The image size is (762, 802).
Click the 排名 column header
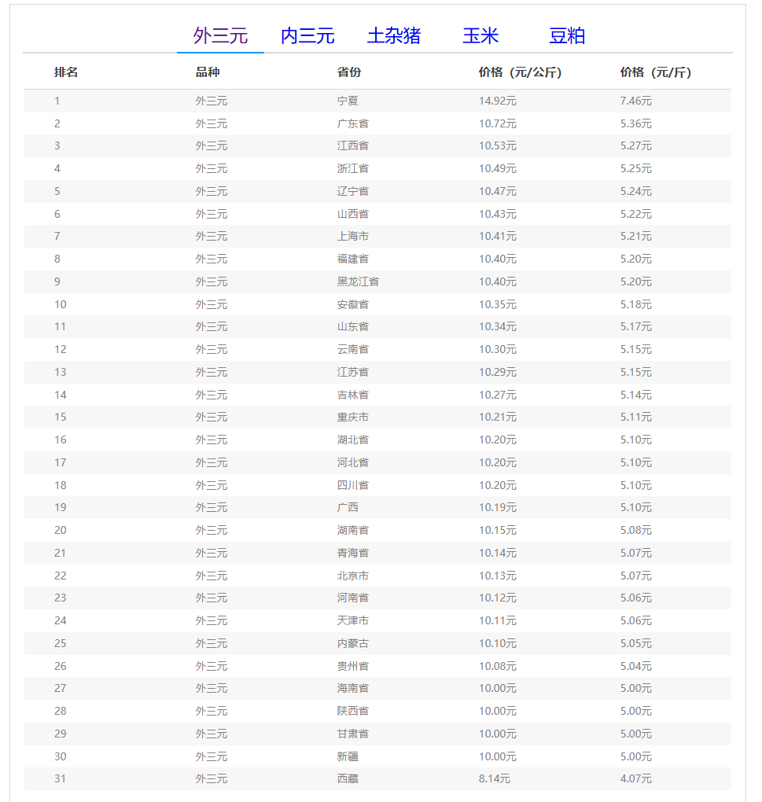pos(66,72)
